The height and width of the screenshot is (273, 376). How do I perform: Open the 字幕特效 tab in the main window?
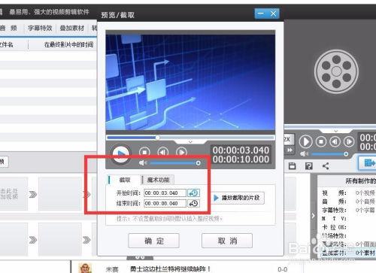(40, 28)
